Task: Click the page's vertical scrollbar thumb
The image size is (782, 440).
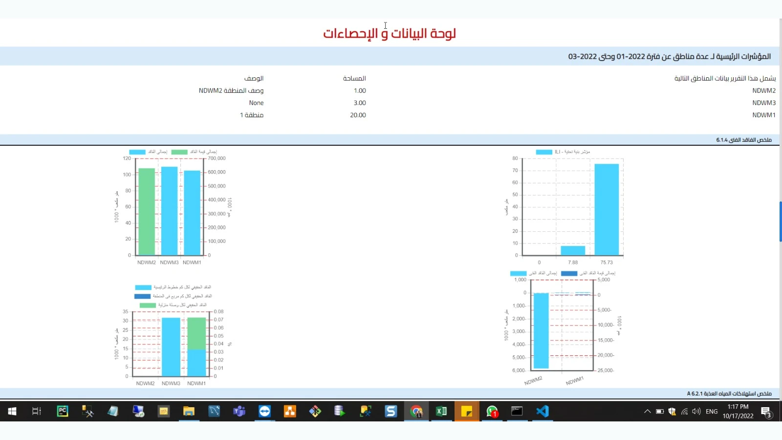Action: click(x=780, y=221)
